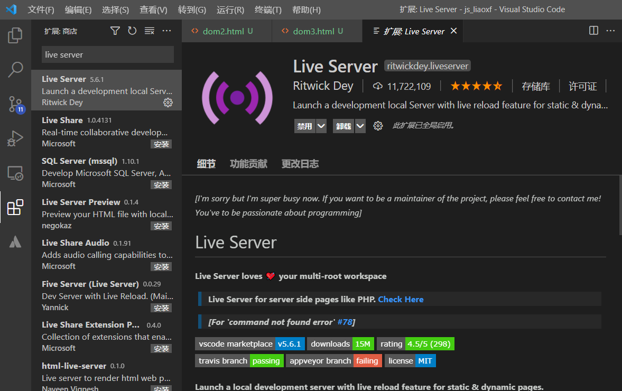The height and width of the screenshot is (391, 622).
Task: Click the ritwickdey.liveserver identifier badge
Action: 428,66
